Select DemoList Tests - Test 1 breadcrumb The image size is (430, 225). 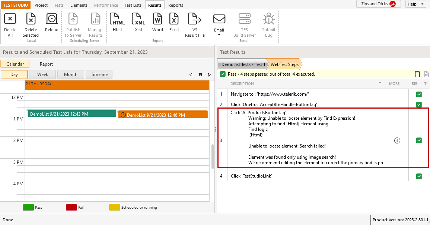tap(243, 64)
